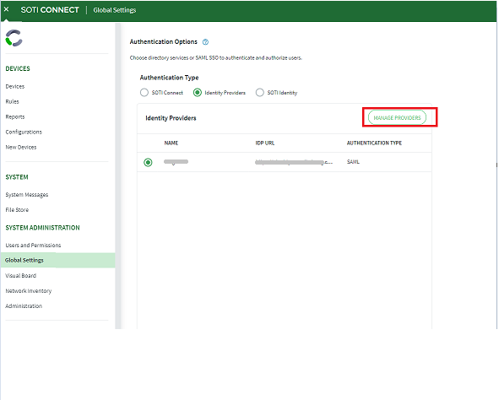Open Rules in sidebar
The height and width of the screenshot is (400, 499).
pyautogui.click(x=12, y=102)
